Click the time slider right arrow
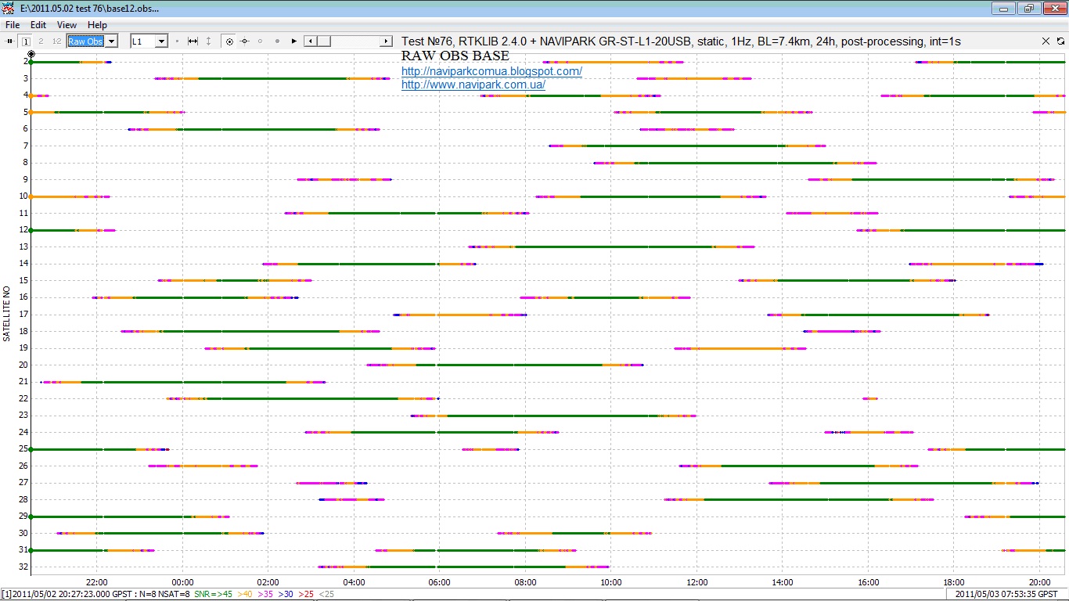 (x=387, y=41)
